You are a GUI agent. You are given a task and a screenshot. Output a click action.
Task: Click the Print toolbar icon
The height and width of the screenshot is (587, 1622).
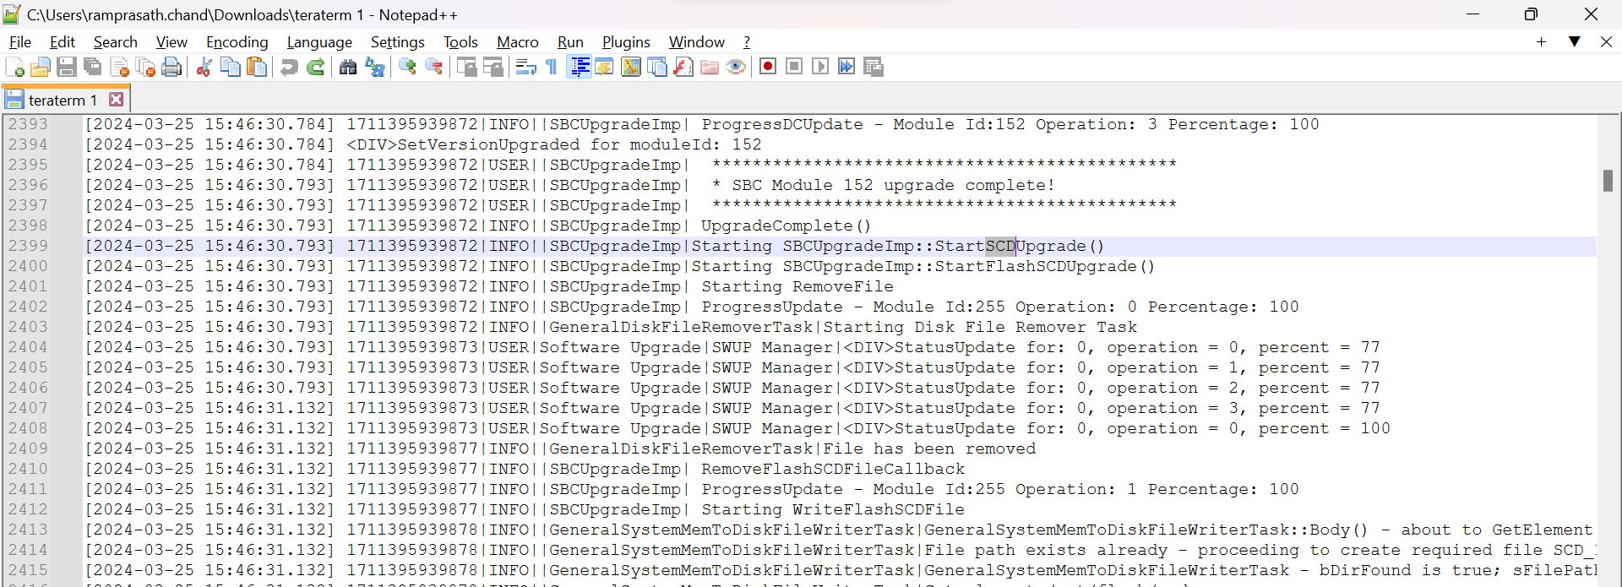point(171,68)
